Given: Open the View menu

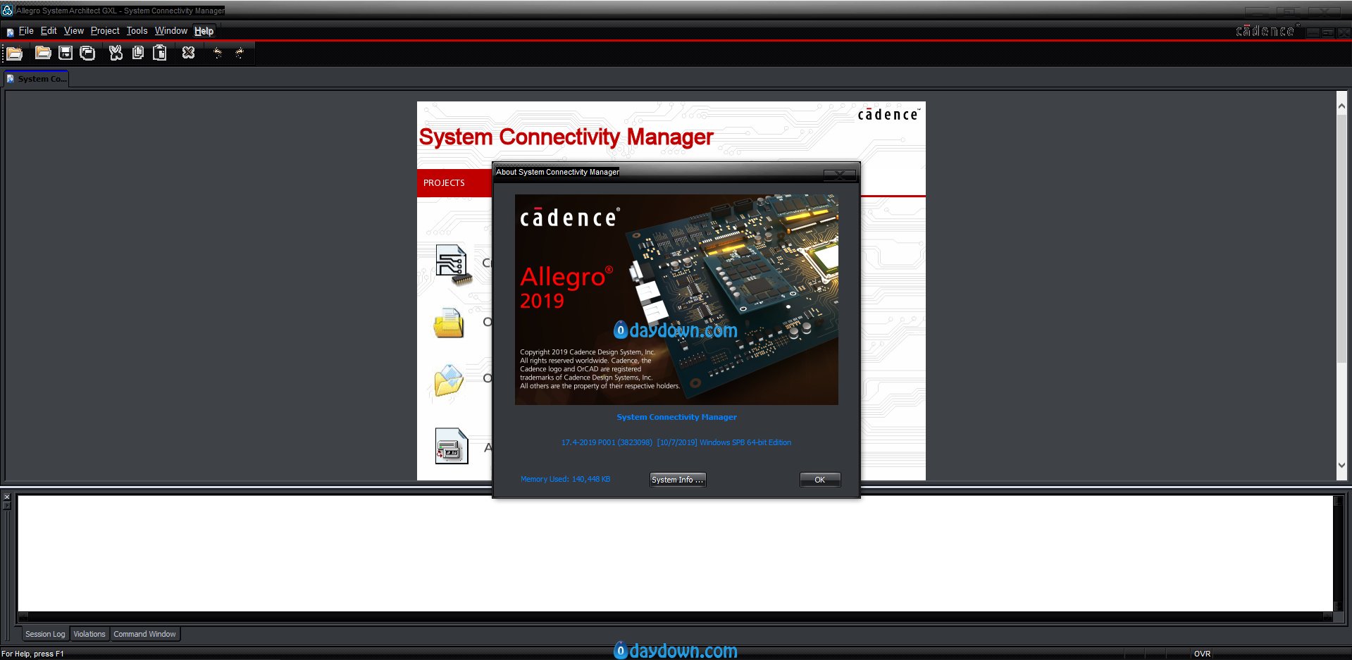Looking at the screenshot, I should (x=74, y=31).
